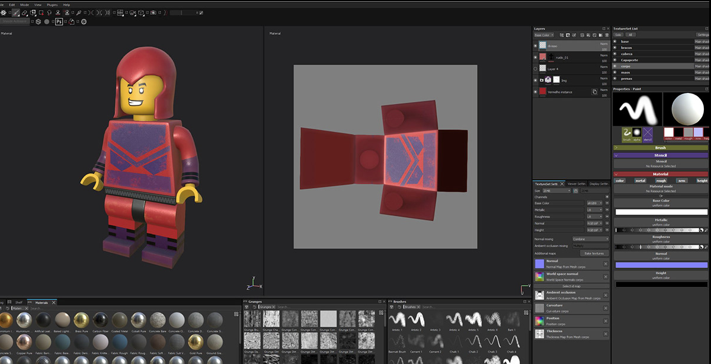Open the Plugins menu
The height and width of the screenshot is (364, 711).
pos(52,5)
